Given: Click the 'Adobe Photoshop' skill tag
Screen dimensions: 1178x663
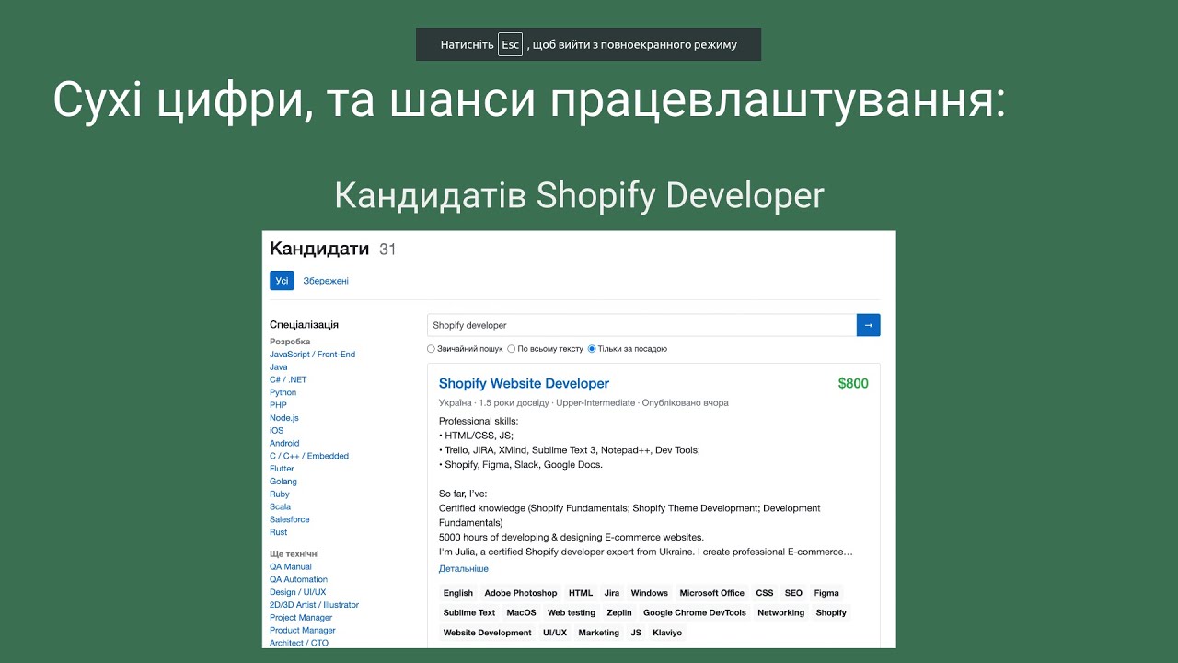Looking at the screenshot, I should coord(521,593).
